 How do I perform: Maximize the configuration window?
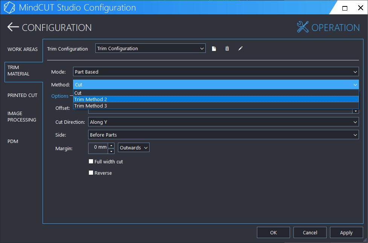(x=345, y=8)
